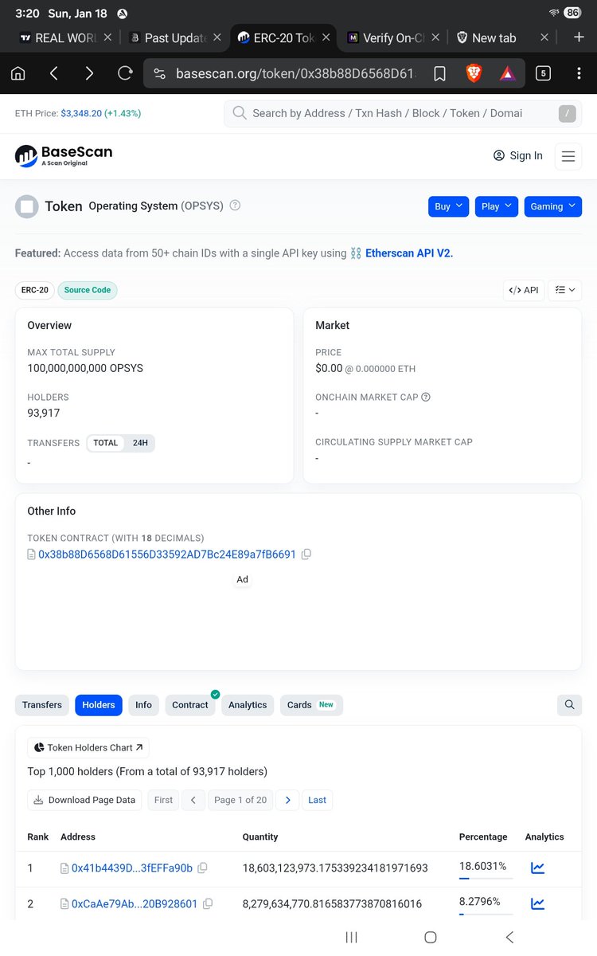This screenshot has width=597, height=956.
Task: Open the BaseScan logo home link
Action: (64, 155)
